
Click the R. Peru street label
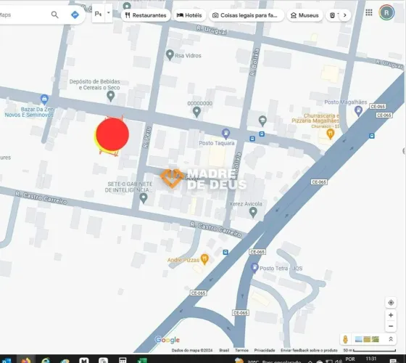click(146, 137)
